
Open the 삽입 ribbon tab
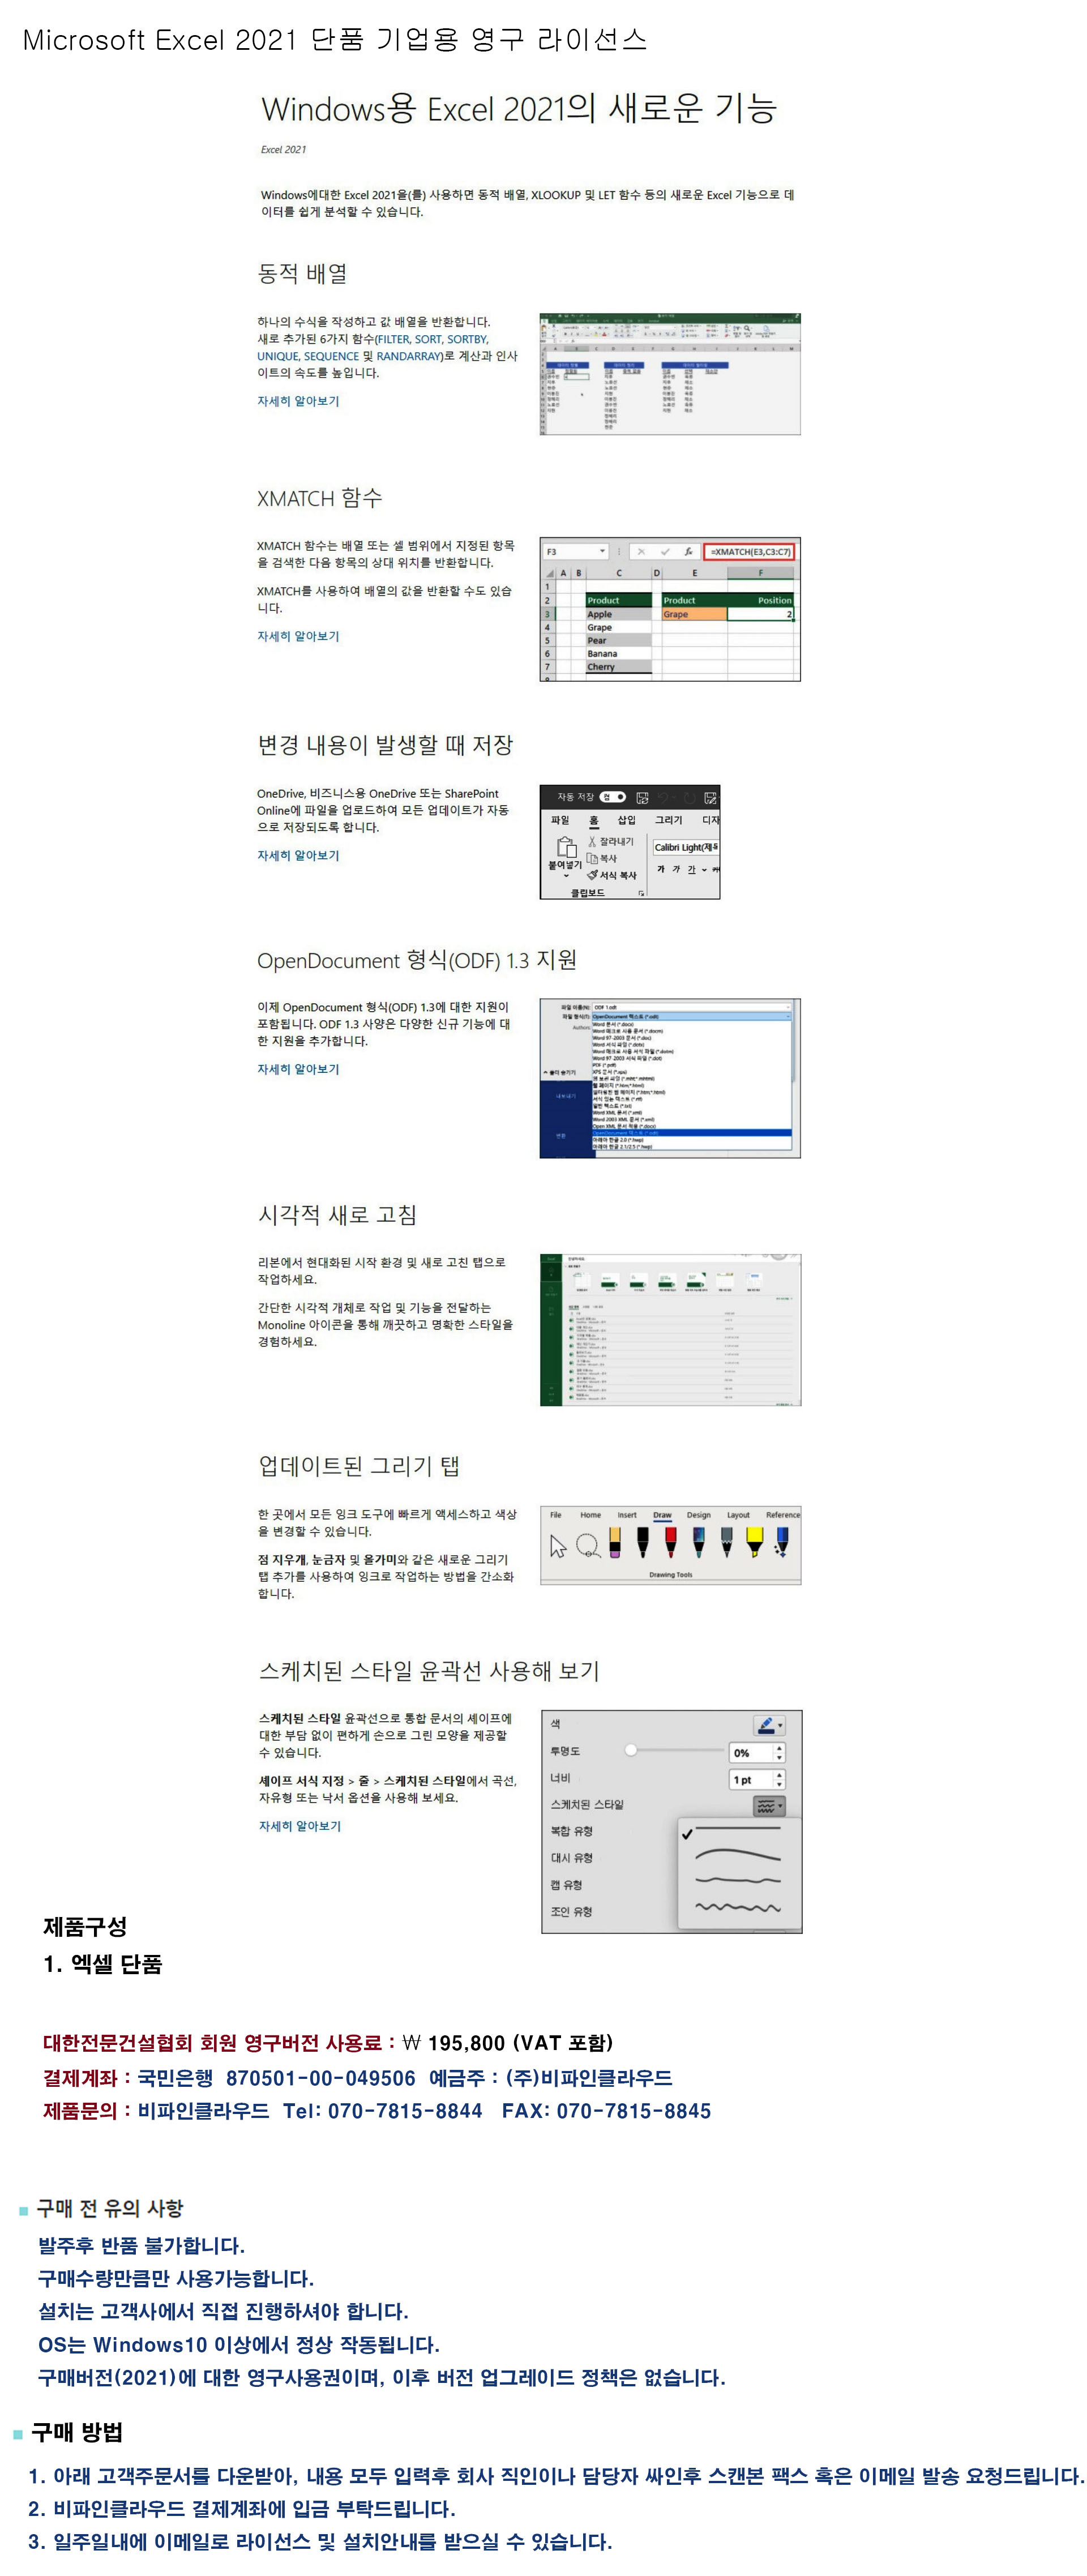tap(626, 820)
